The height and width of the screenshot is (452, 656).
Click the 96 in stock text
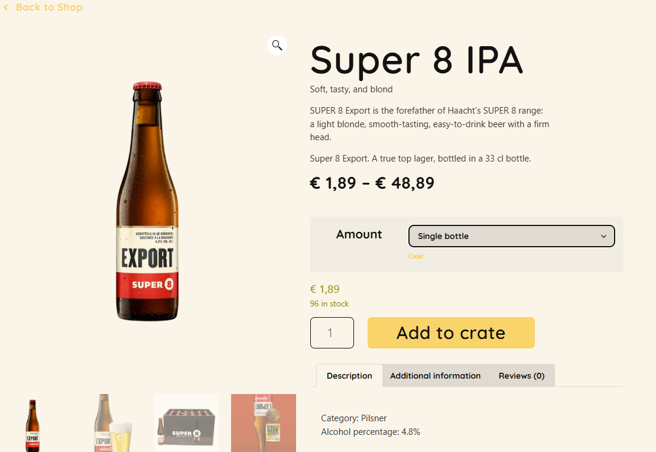tap(329, 304)
